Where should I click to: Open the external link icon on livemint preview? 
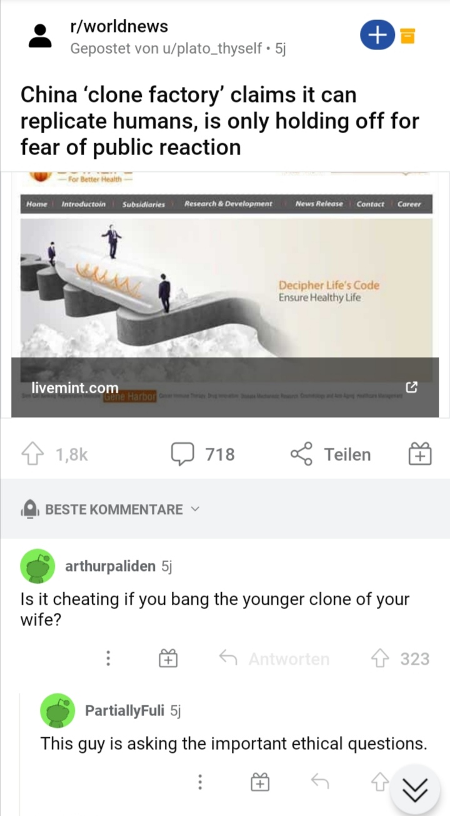click(x=411, y=388)
